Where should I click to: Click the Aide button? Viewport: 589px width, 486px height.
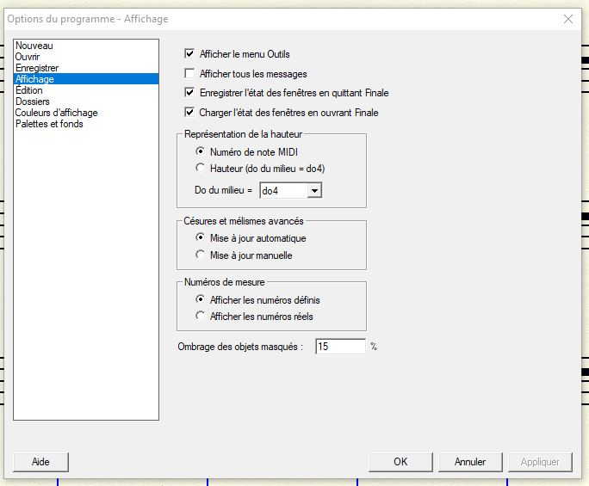point(40,462)
